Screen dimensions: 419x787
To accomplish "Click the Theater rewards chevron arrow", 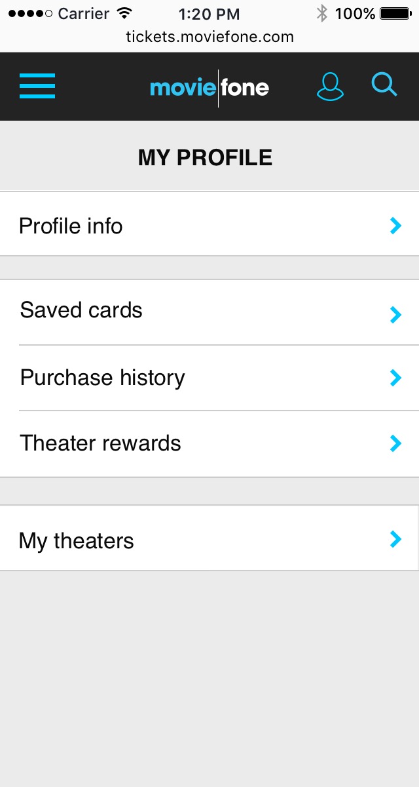I will click(x=395, y=444).
